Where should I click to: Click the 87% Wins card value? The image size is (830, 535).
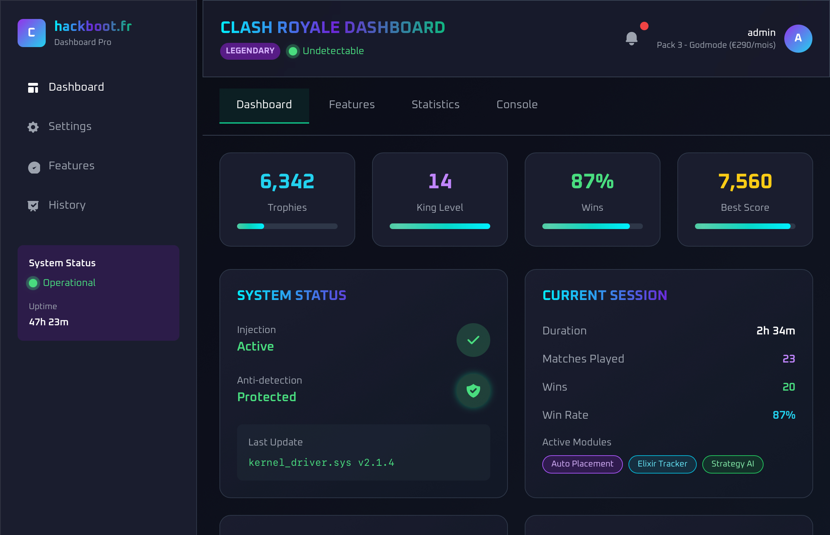pos(593,182)
